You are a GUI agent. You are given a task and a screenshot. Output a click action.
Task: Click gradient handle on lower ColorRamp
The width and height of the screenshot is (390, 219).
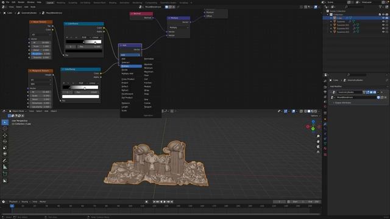pyautogui.click(x=85, y=88)
